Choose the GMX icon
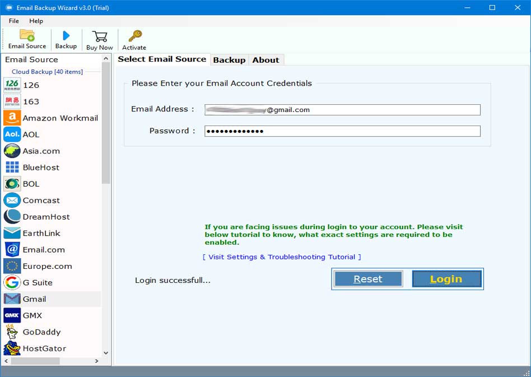 12,315
